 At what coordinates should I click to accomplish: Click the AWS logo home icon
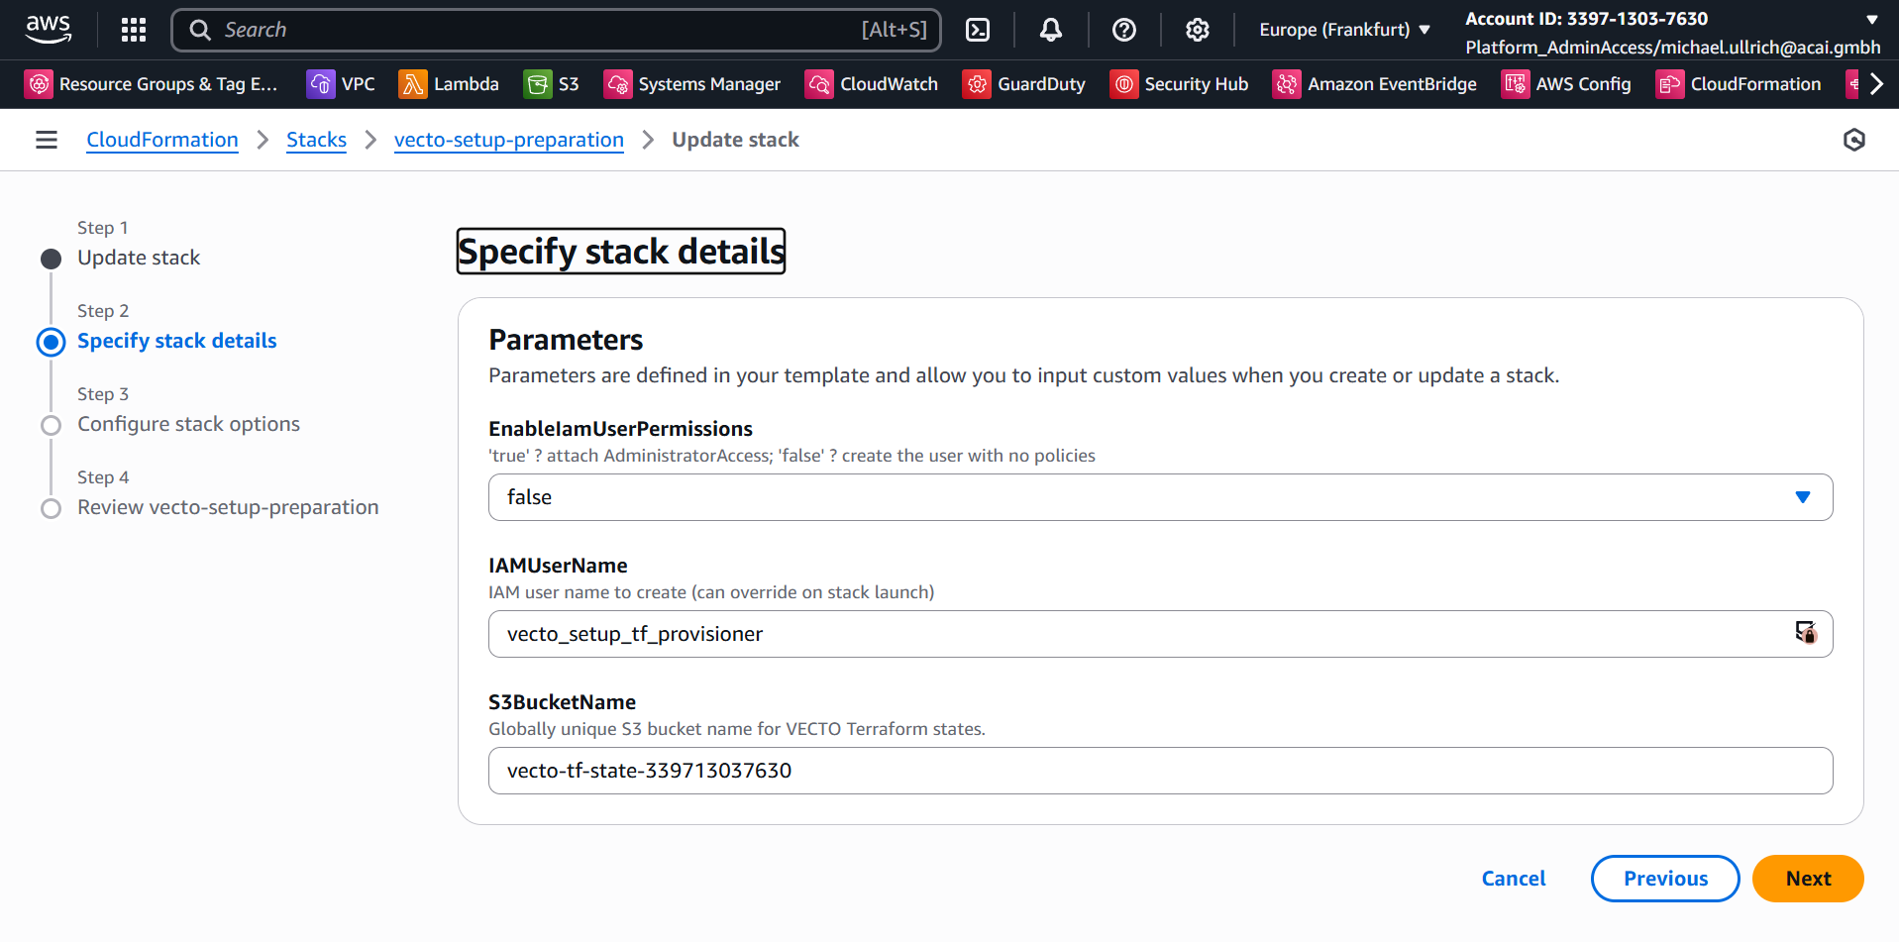[49, 30]
